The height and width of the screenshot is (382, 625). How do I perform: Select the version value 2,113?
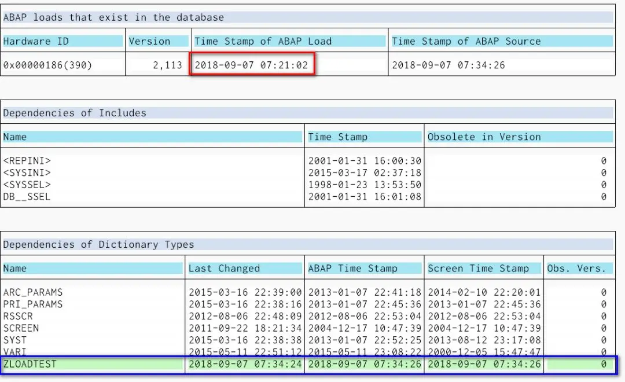tap(167, 65)
